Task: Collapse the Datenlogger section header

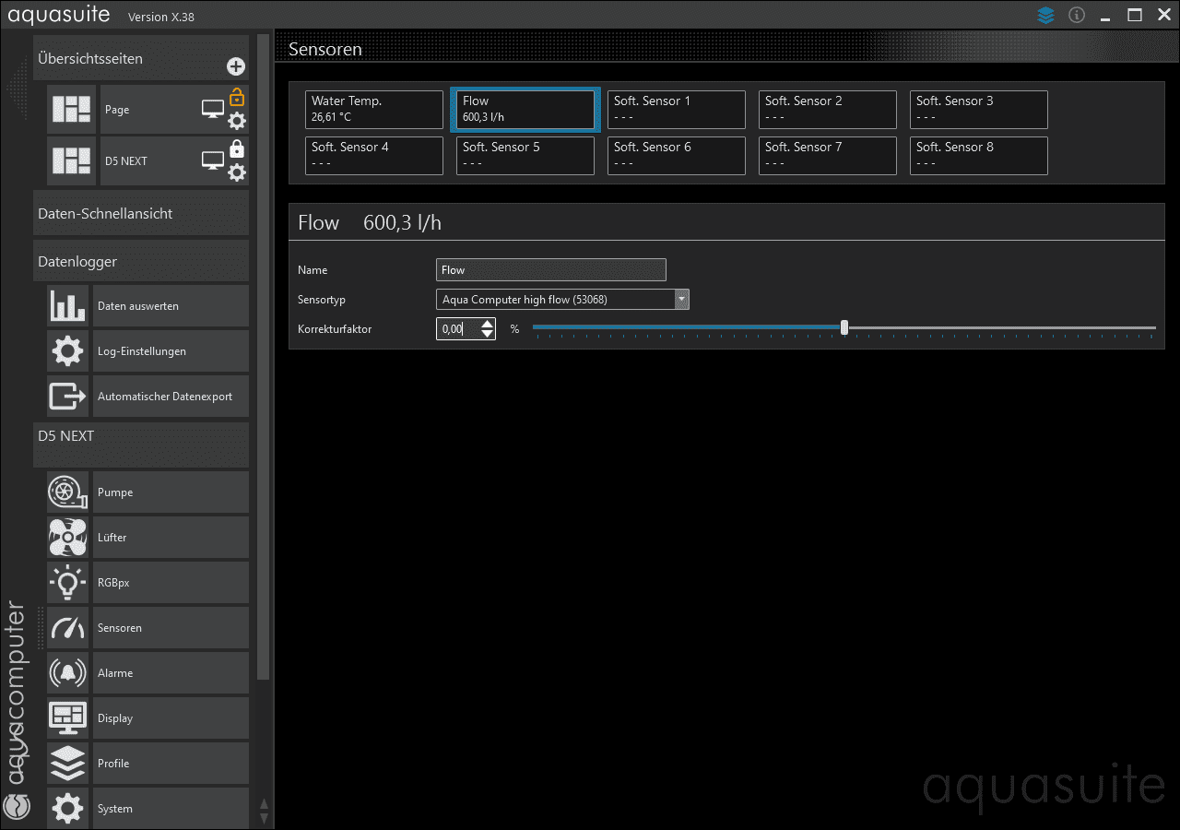Action: 141,262
